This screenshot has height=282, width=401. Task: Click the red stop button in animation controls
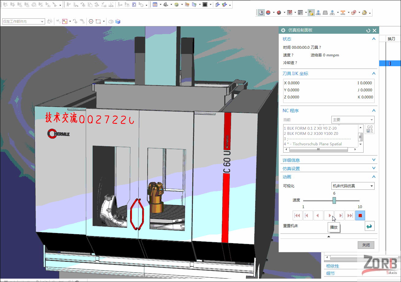[360, 215]
